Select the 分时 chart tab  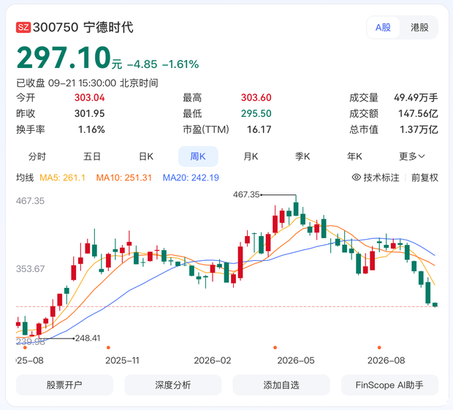[37, 156]
